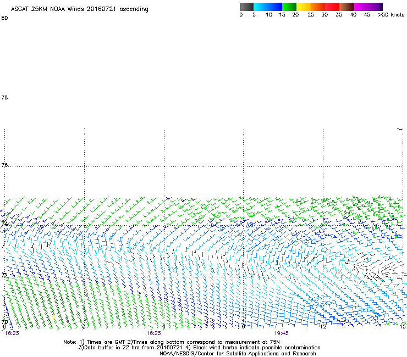Click the '>50 knots' legend label
Image resolution: width=407 pixels, height=357 pixels.
[391, 15]
